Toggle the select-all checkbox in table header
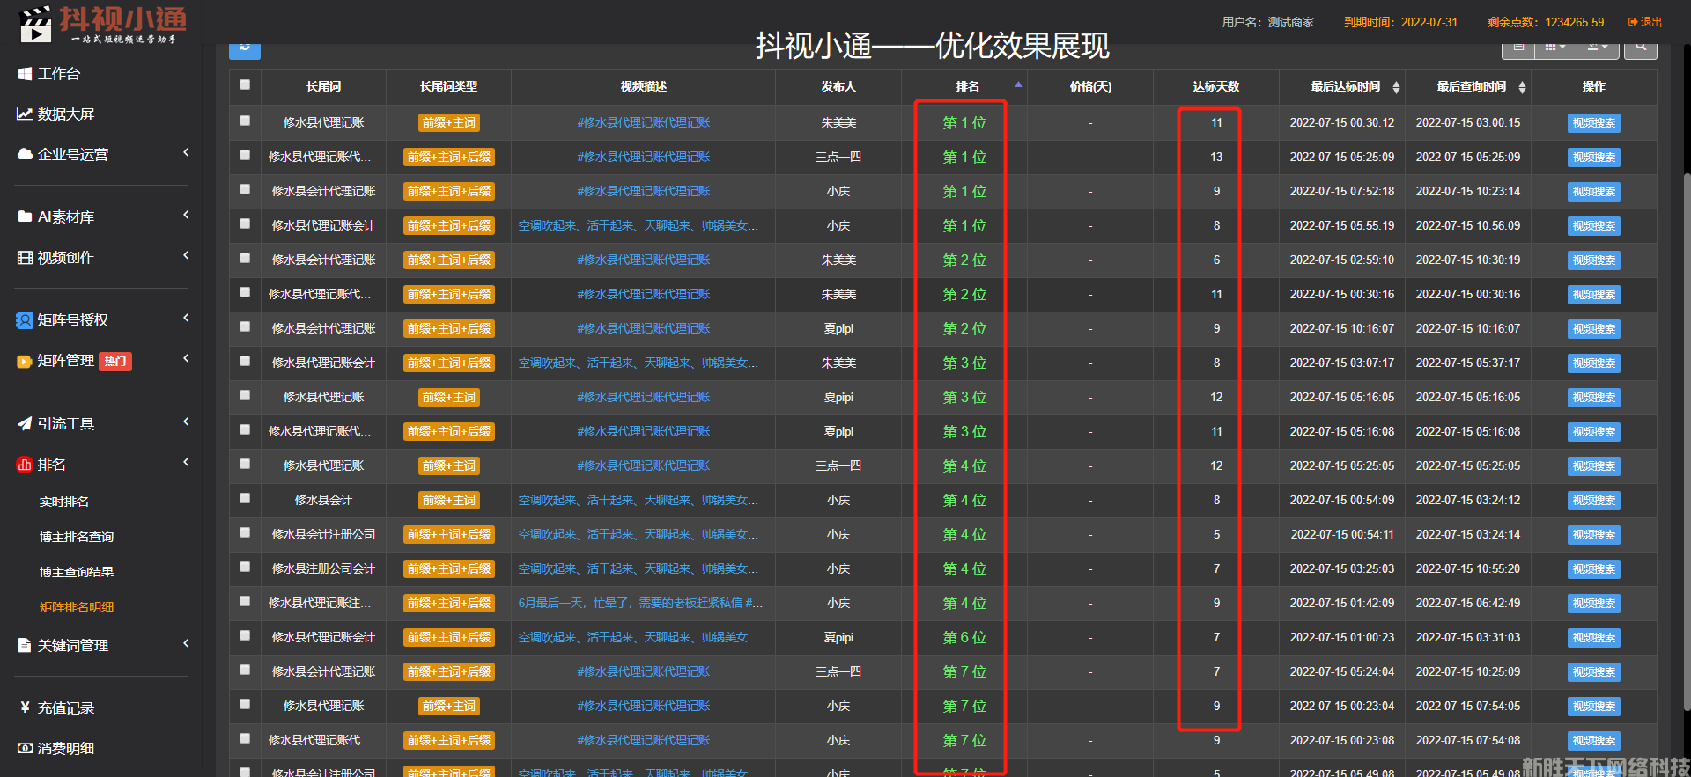Screen dimensions: 1691x777 pos(245,85)
